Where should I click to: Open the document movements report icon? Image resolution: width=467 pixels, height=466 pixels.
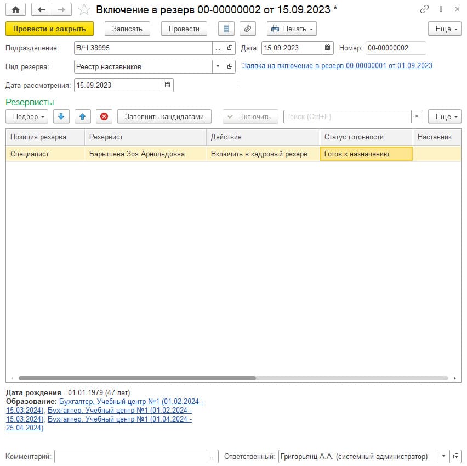[226, 29]
